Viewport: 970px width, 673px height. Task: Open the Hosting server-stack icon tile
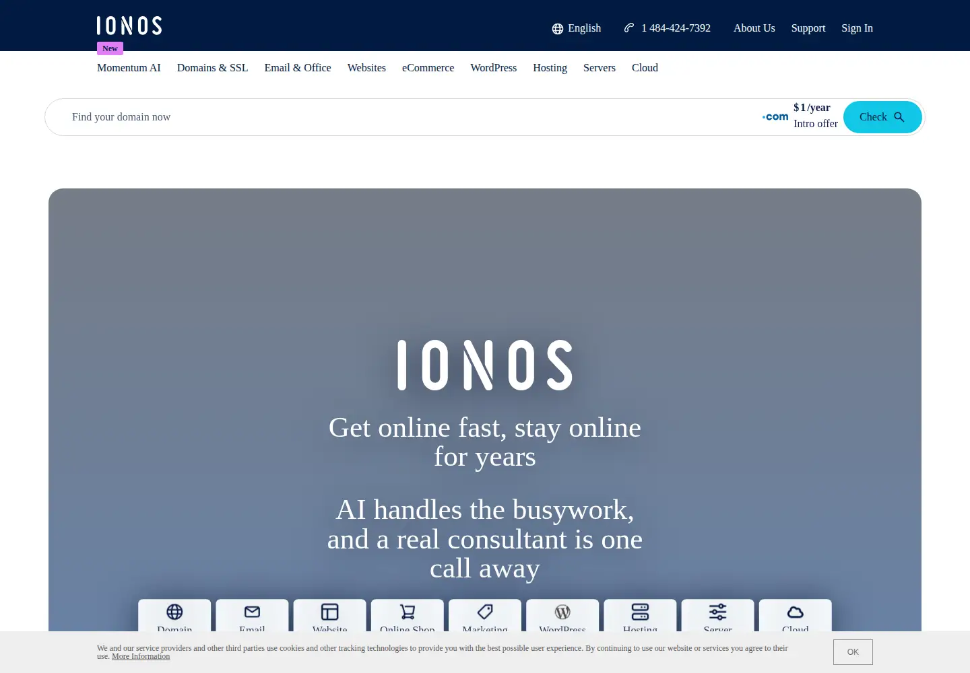[640, 615]
